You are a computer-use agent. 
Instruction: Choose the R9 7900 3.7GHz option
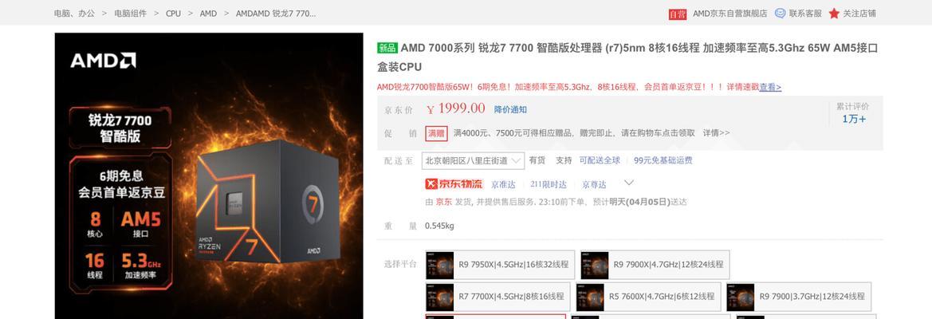tap(799, 297)
